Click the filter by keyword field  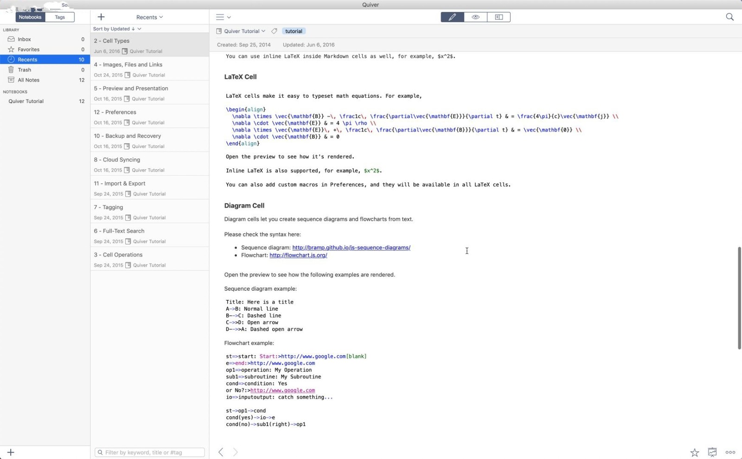tap(149, 452)
